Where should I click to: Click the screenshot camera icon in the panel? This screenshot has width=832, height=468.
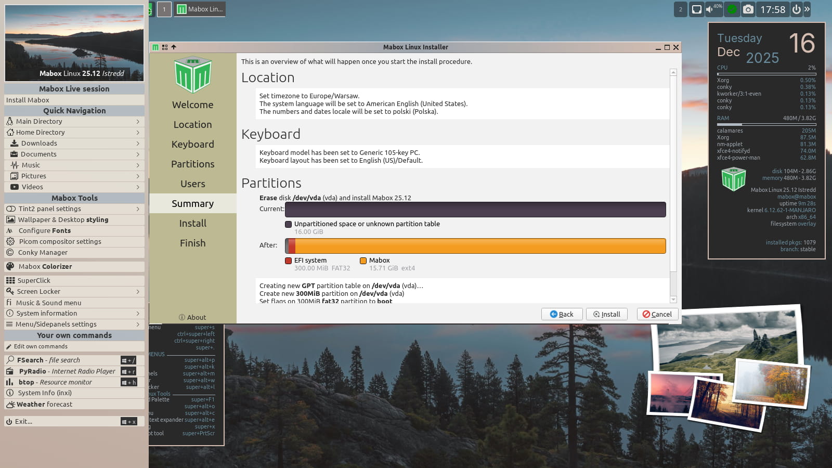click(748, 9)
